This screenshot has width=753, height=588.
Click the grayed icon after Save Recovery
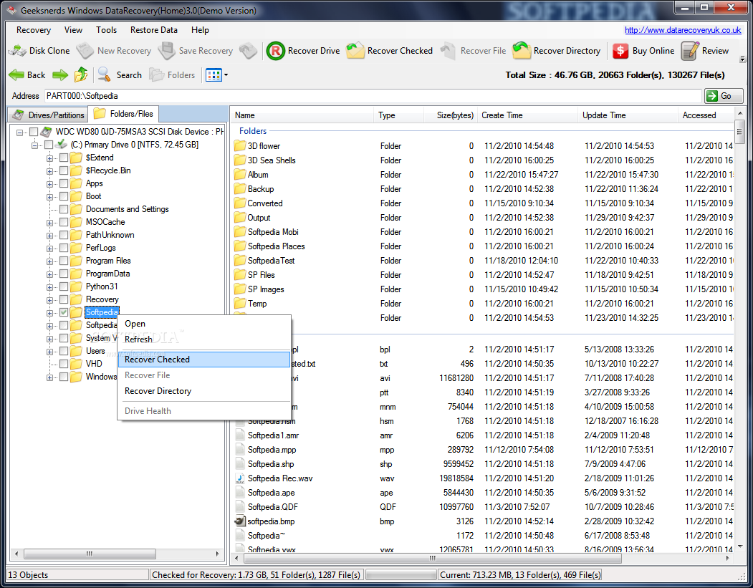pos(249,50)
